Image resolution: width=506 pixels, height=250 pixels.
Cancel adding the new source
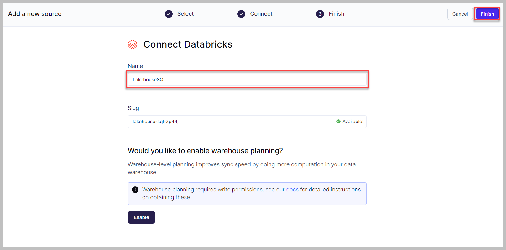tap(460, 14)
